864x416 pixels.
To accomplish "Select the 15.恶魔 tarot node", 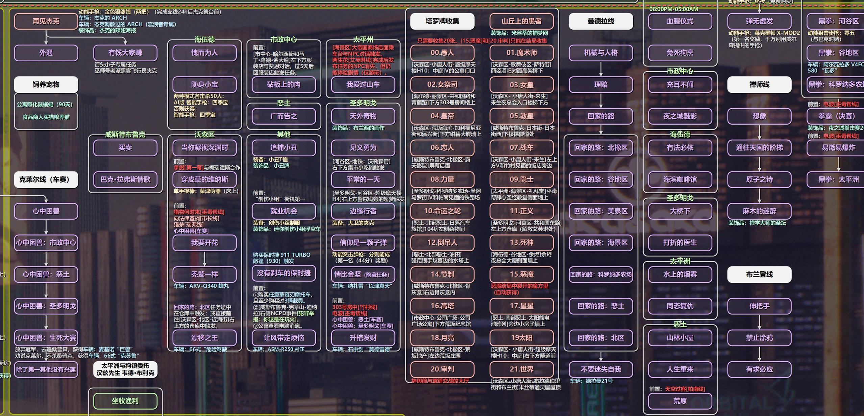I will pos(521,274).
